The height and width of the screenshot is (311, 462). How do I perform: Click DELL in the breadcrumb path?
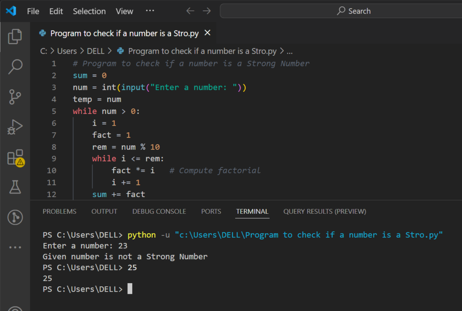[x=96, y=51]
